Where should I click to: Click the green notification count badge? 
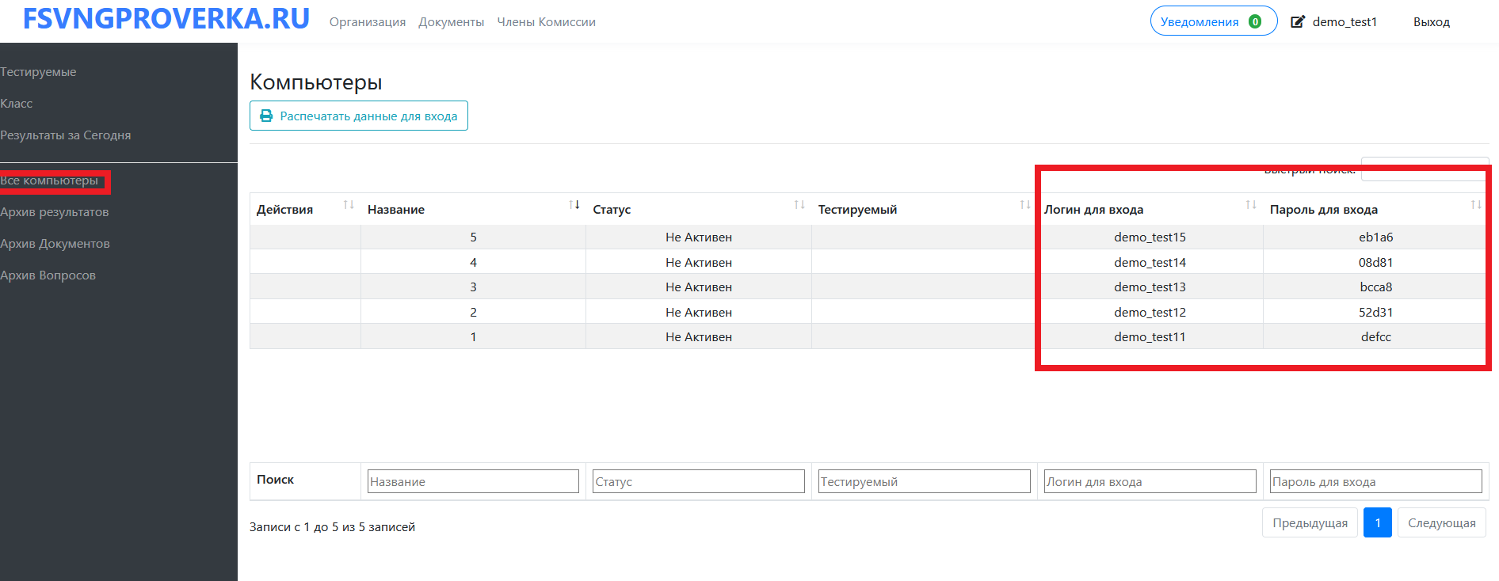coord(1255,22)
